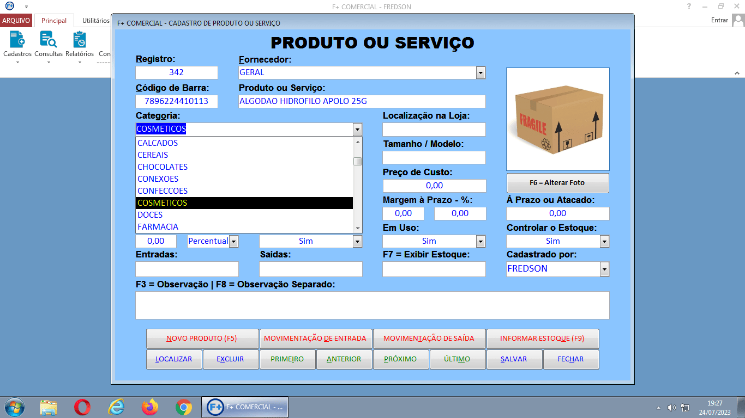Click the user avatar icon beside Entrar

(738, 20)
